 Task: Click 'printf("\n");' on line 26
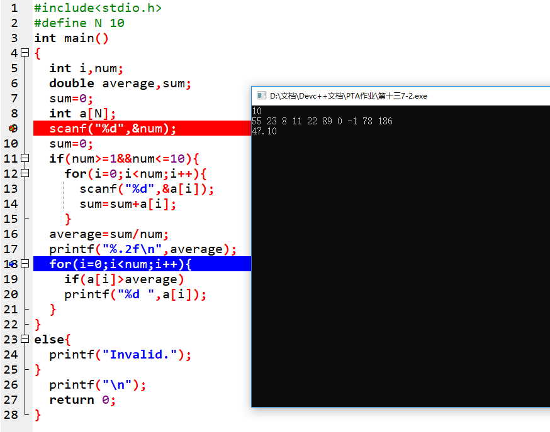point(98,384)
